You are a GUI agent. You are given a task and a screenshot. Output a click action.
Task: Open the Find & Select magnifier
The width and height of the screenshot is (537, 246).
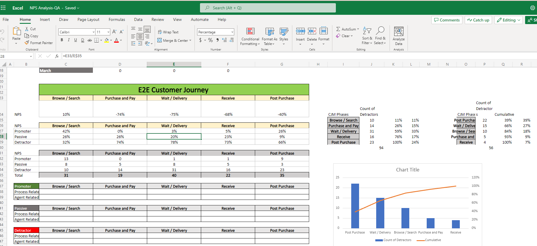[x=380, y=31]
